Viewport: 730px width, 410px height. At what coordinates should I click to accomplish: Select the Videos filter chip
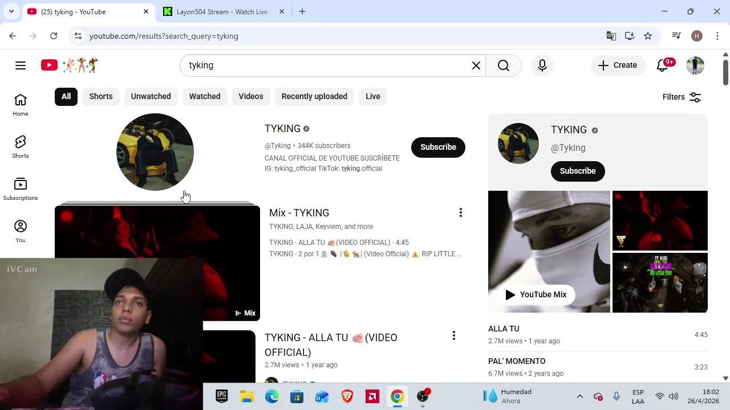[x=251, y=96]
